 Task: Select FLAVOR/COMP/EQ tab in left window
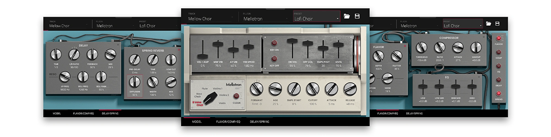(x=83, y=113)
